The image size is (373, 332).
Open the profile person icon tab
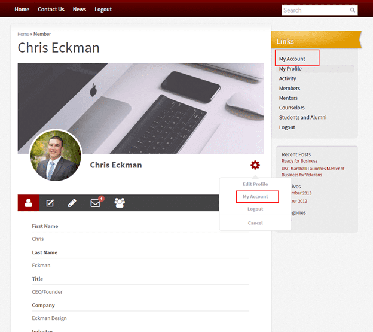29,203
